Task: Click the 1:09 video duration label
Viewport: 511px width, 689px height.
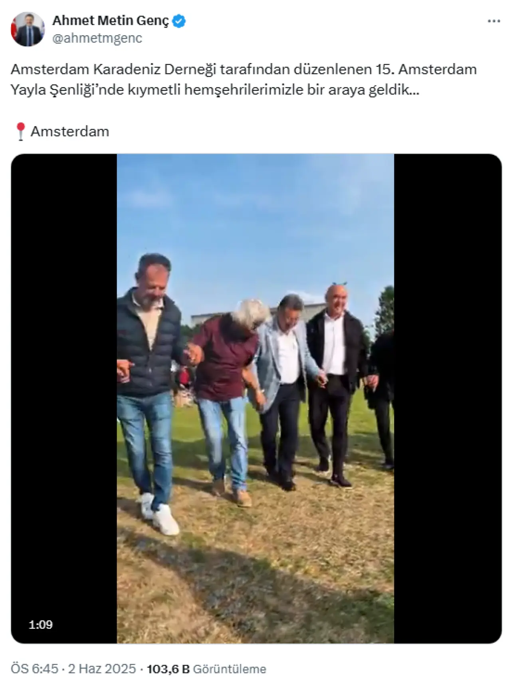Action: click(41, 624)
